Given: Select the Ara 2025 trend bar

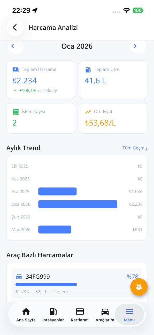Looking at the screenshot, I should click(57, 191).
